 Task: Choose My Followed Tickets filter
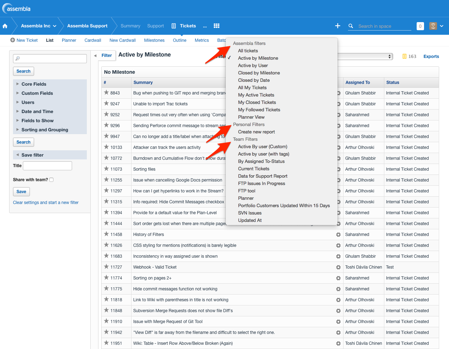point(259,110)
